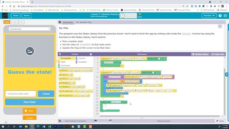Click the Code.org logo
Screen dimensions: 229x129
point(5,15)
